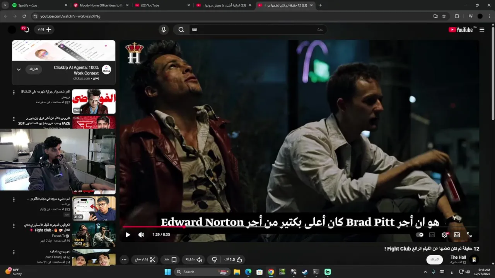Open Steam from the taskbar

[x=305, y=272]
